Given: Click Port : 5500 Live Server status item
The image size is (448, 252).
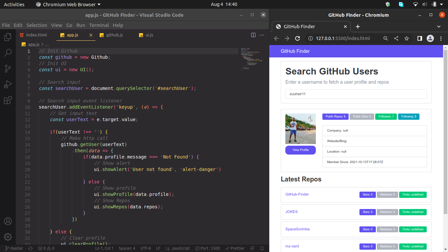Looking at the screenshot, I should pos(208,248).
